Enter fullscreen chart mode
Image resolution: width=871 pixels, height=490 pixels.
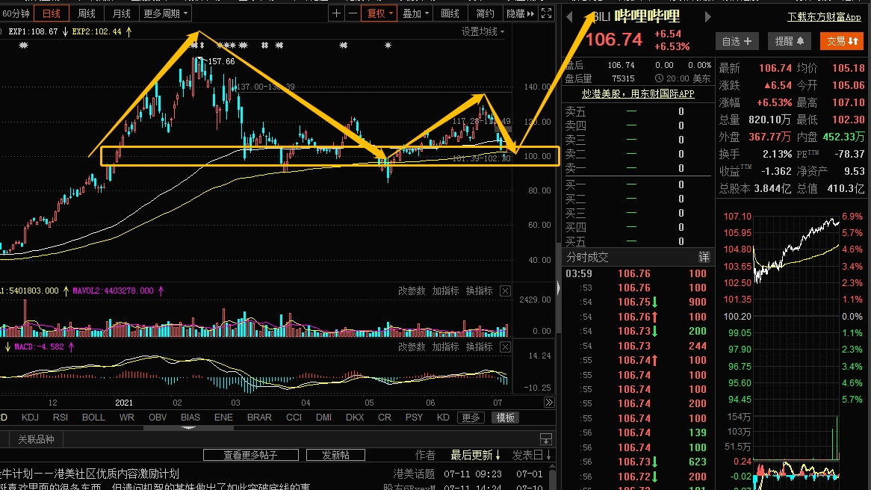click(547, 13)
